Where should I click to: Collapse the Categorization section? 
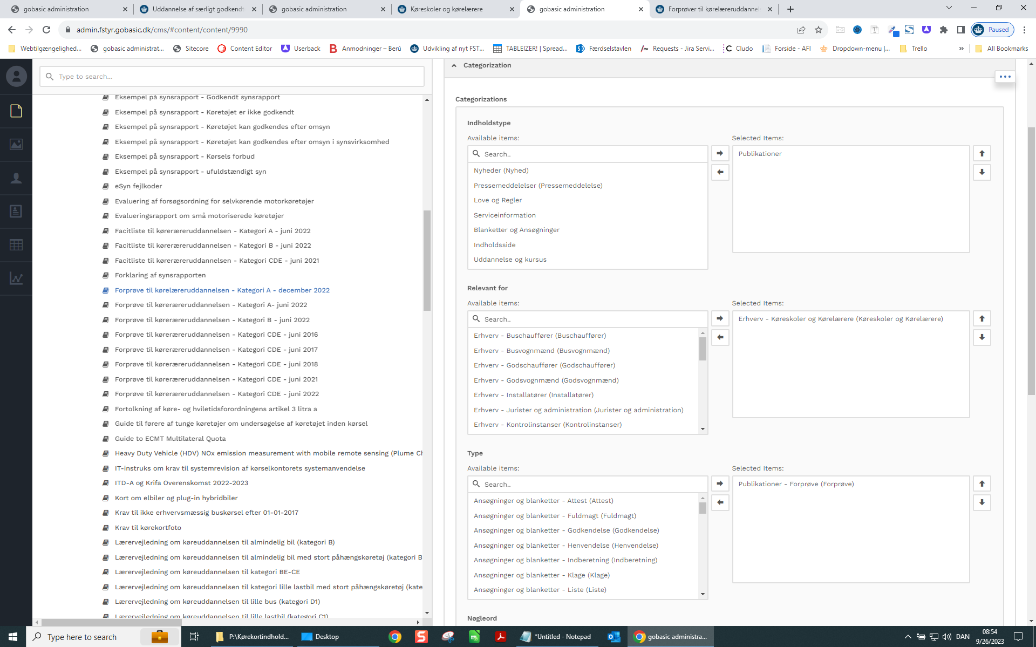[454, 65]
